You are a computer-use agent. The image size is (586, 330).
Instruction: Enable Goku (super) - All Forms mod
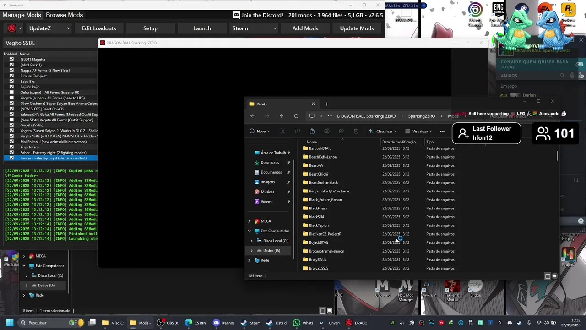(11, 93)
